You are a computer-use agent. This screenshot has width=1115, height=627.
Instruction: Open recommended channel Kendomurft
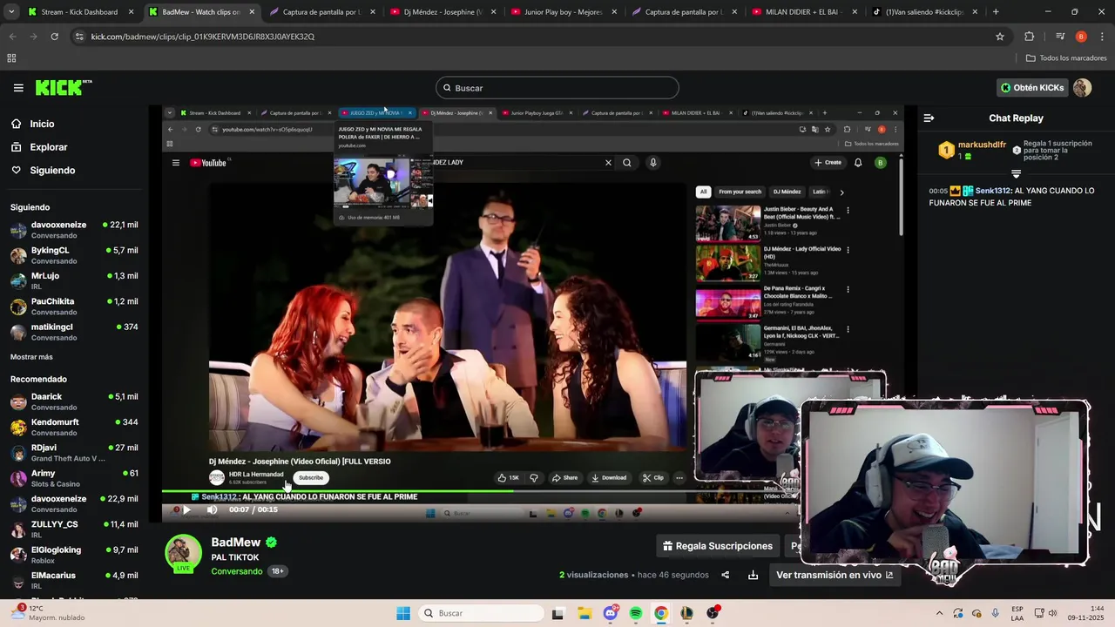coord(74,428)
